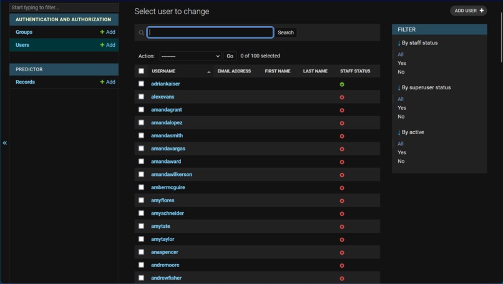Click the red staff status icon for amandavargas
Viewport: 503px width, 284px height.
[342, 149]
